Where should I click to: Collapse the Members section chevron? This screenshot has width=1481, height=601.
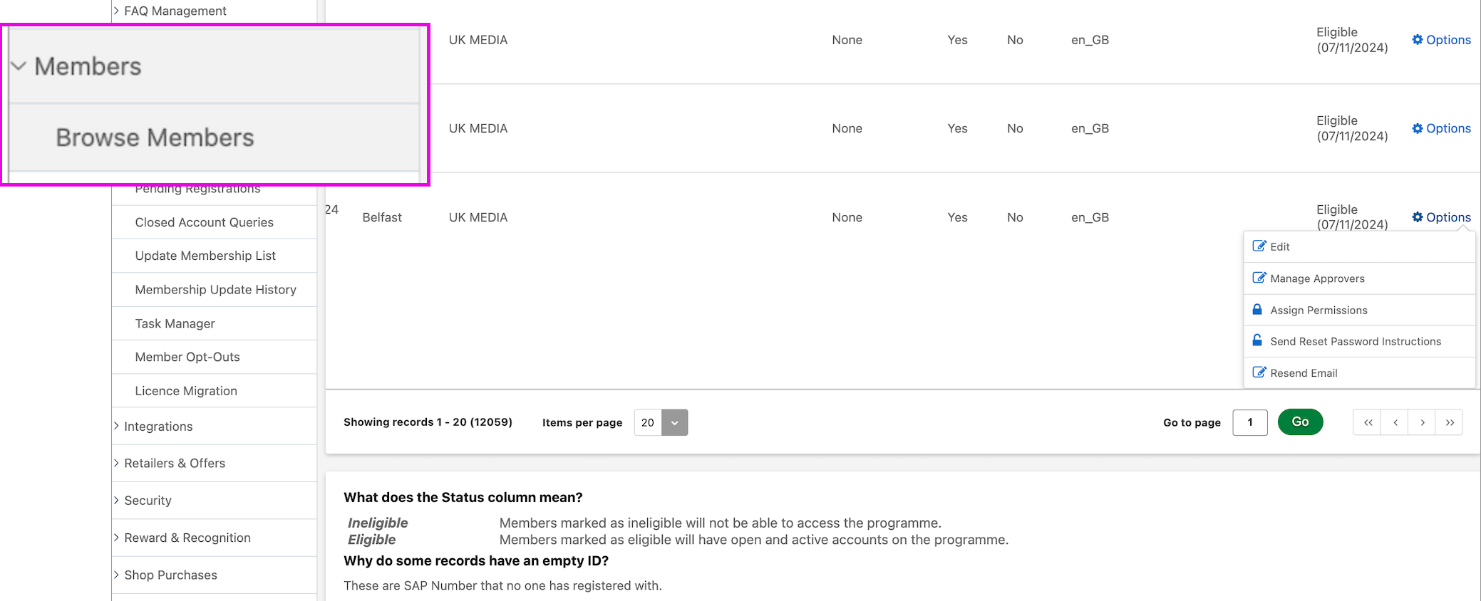pos(19,66)
